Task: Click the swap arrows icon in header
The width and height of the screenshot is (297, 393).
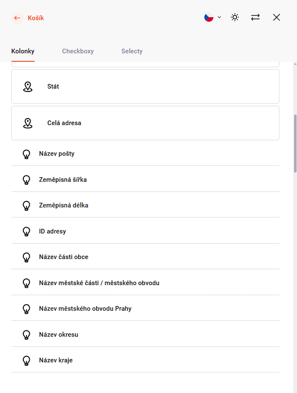Action: [x=255, y=17]
